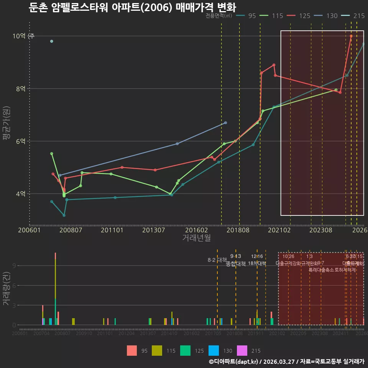Click the 10억 label on the price axis
The width and height of the screenshot is (368, 368).
(x=19, y=36)
